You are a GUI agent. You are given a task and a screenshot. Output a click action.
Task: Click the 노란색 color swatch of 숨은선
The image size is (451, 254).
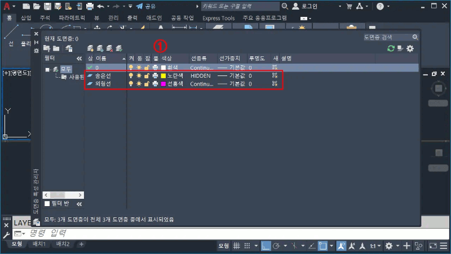[163, 75]
